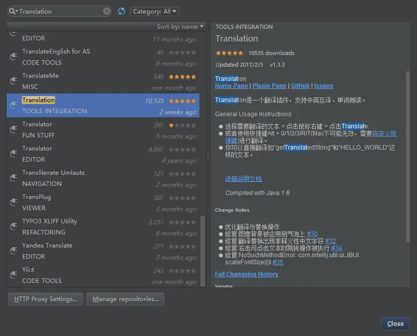Click star rating in Translation details header
This screenshot has height=336, width=417.
pos(229,53)
